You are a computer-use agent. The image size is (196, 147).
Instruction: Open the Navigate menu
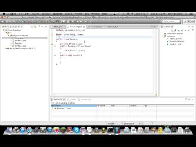pyautogui.click(x=58, y=14)
